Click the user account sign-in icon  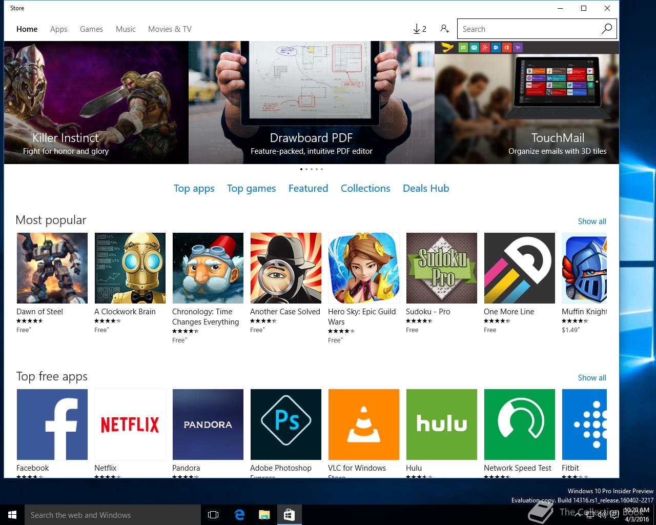[x=445, y=29]
